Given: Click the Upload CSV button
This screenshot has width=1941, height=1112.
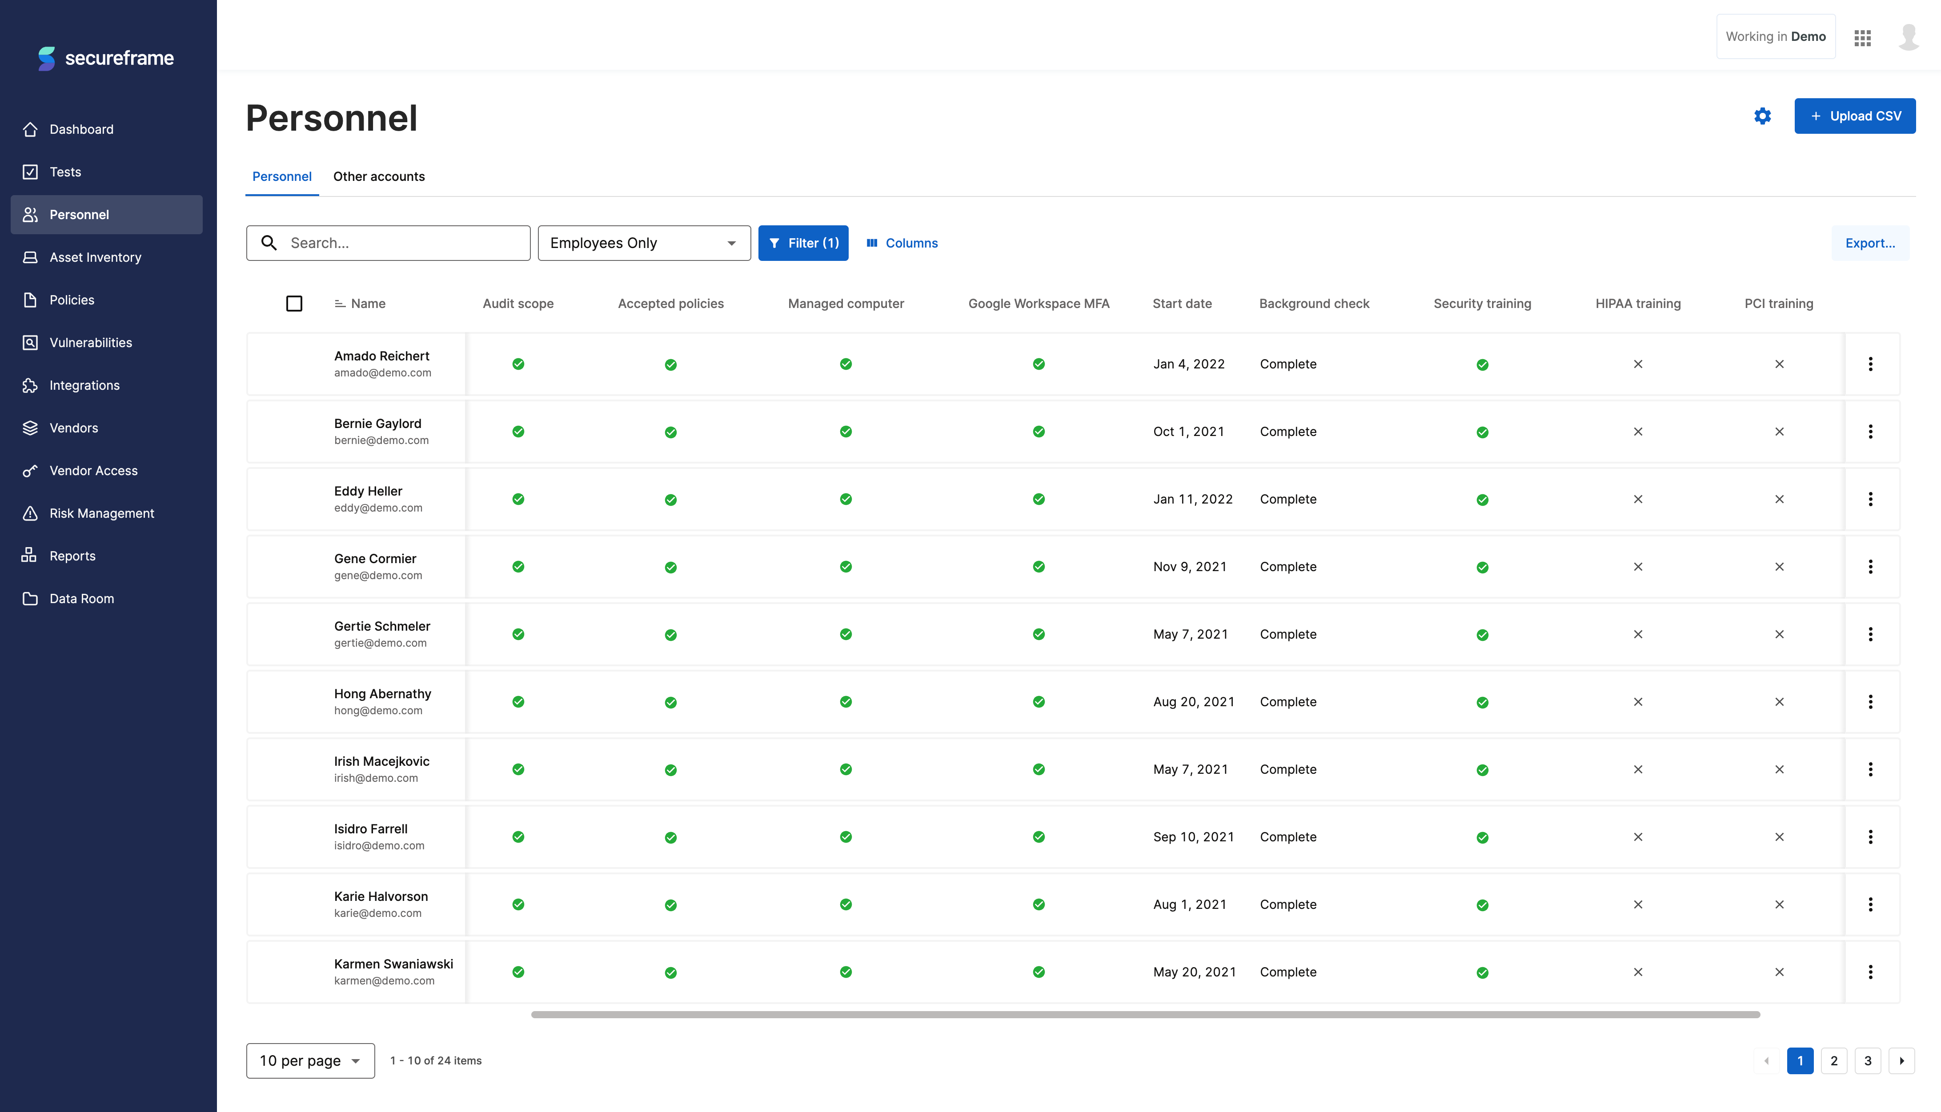Looking at the screenshot, I should click(1855, 115).
